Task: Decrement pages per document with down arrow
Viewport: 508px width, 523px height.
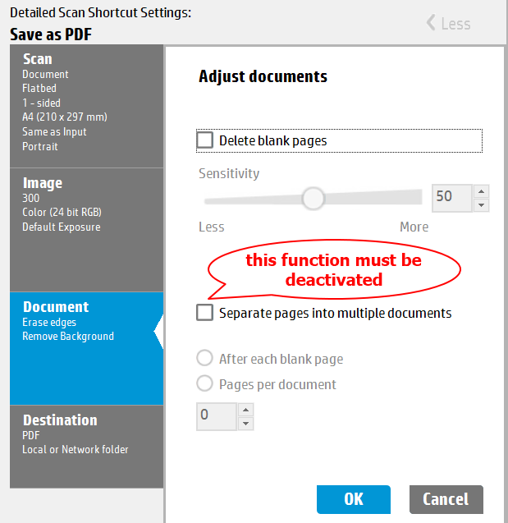Action: tap(245, 423)
